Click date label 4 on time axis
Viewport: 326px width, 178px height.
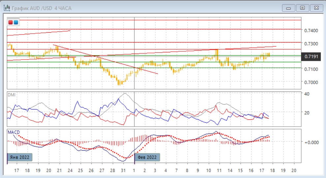166,170
